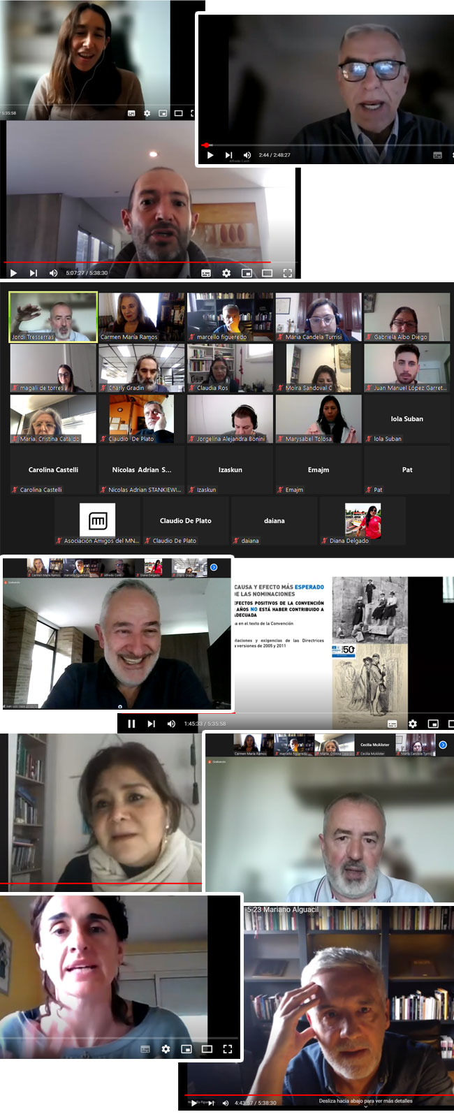The height and width of the screenshot is (1119, 454).
Task: Select the 'lola Suban' participant tile
Action: pyautogui.click(x=407, y=419)
